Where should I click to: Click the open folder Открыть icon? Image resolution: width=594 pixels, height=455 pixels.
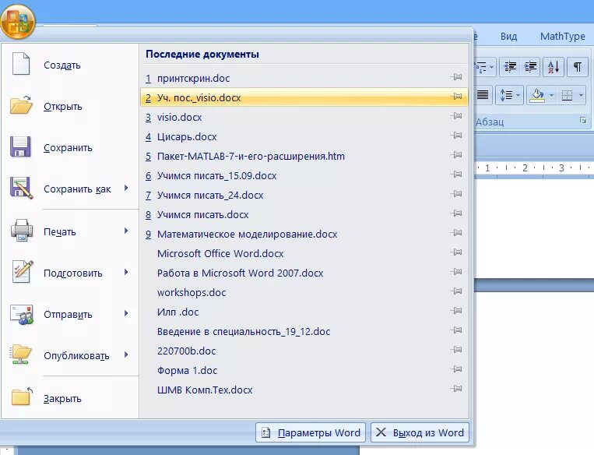point(21,104)
